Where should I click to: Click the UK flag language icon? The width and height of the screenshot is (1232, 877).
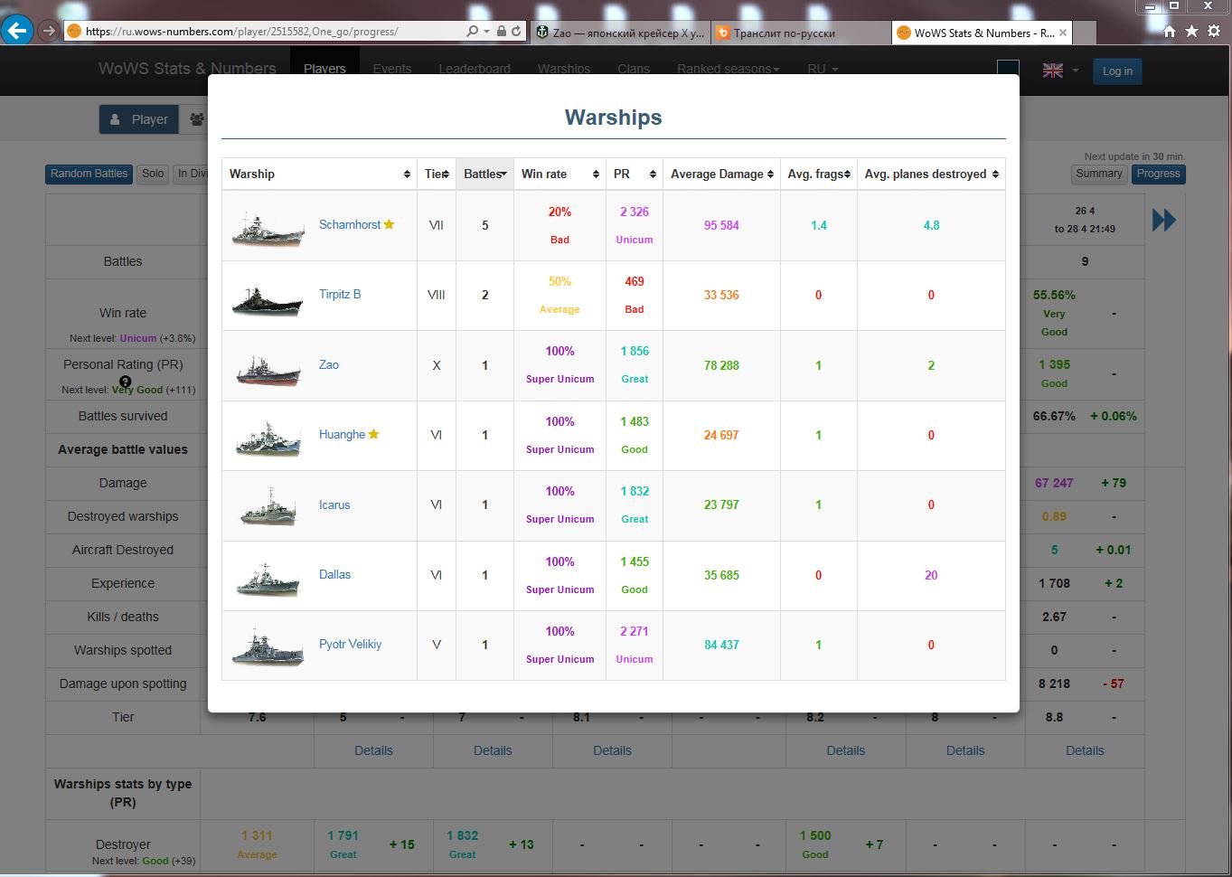tap(1053, 71)
